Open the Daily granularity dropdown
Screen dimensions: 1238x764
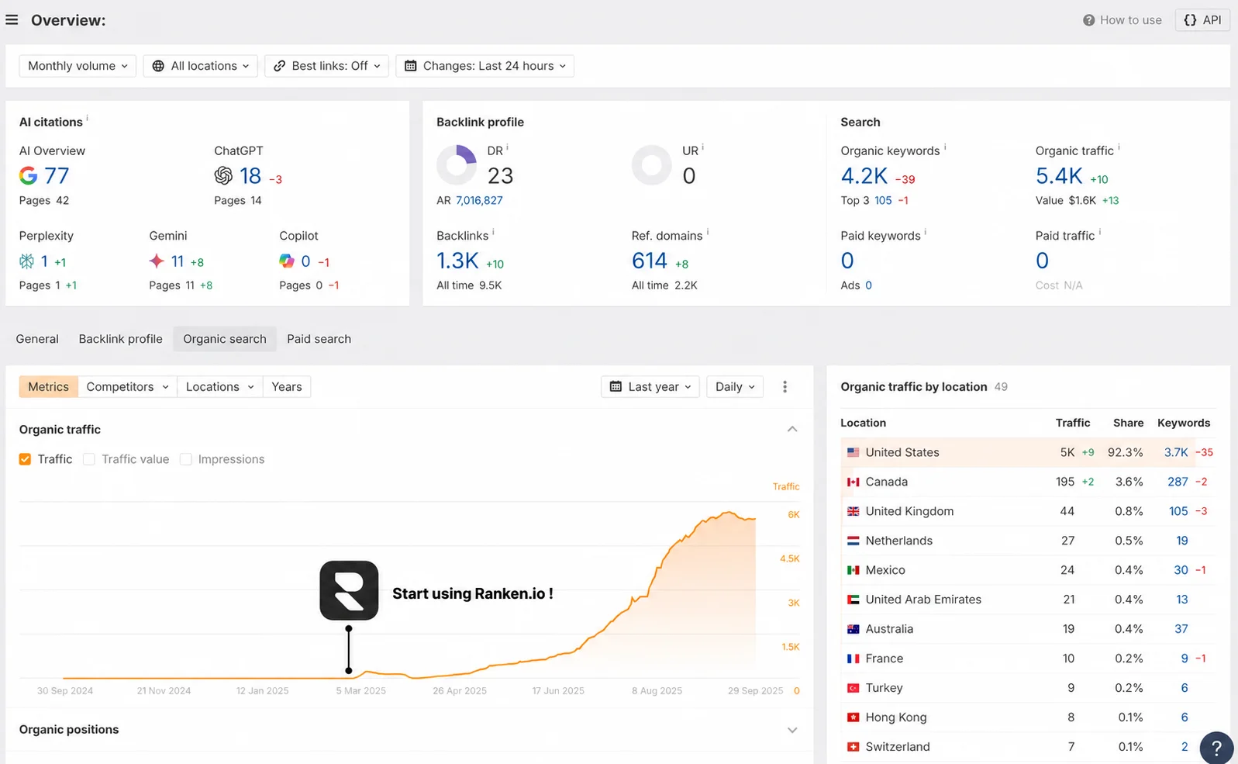(x=735, y=386)
